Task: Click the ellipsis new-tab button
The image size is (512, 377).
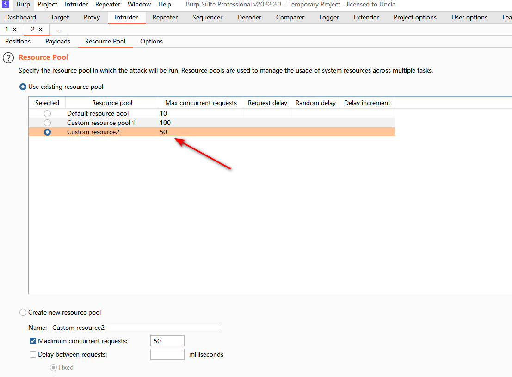Action: [59, 30]
